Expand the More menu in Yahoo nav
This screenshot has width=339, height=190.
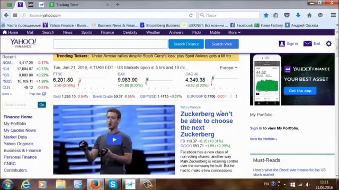tap(234, 32)
